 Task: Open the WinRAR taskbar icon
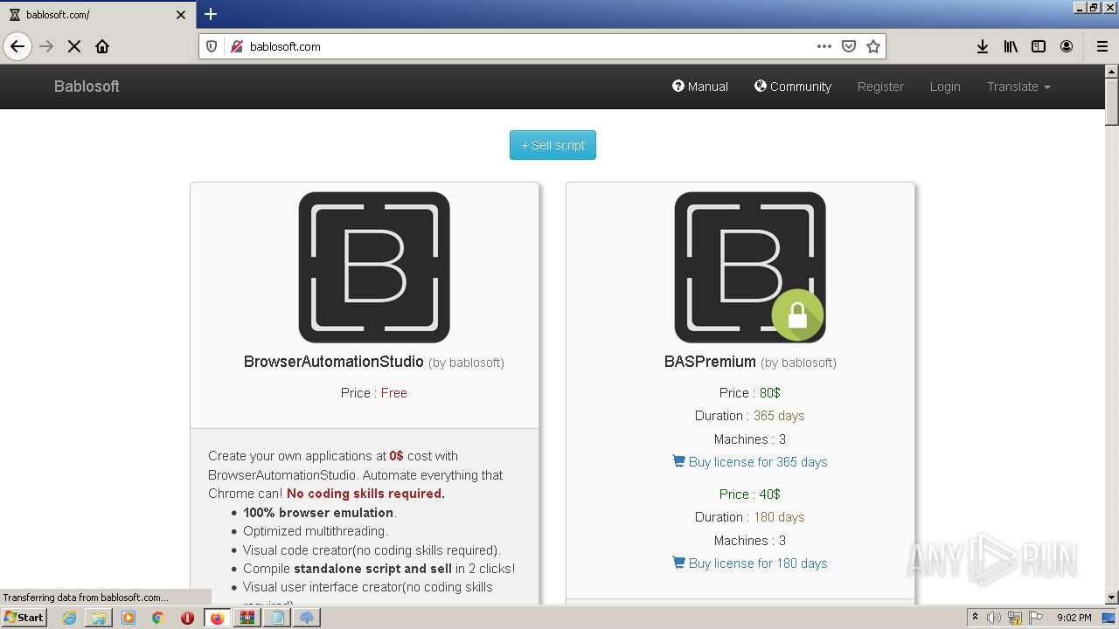click(247, 618)
